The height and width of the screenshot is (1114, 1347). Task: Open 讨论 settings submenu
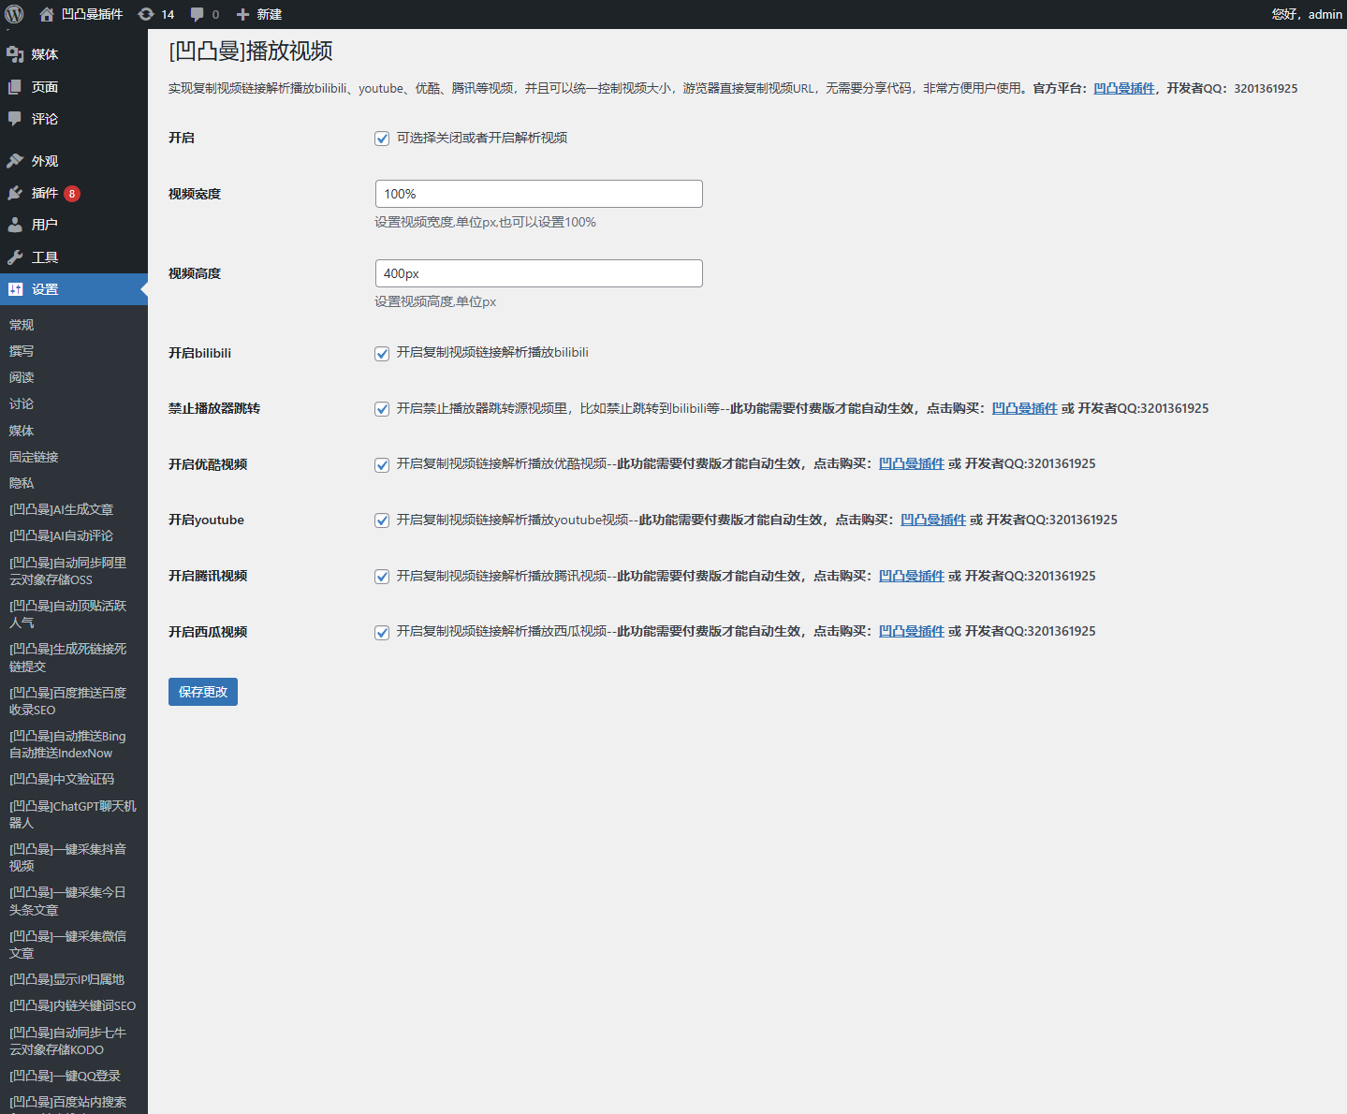click(x=22, y=403)
